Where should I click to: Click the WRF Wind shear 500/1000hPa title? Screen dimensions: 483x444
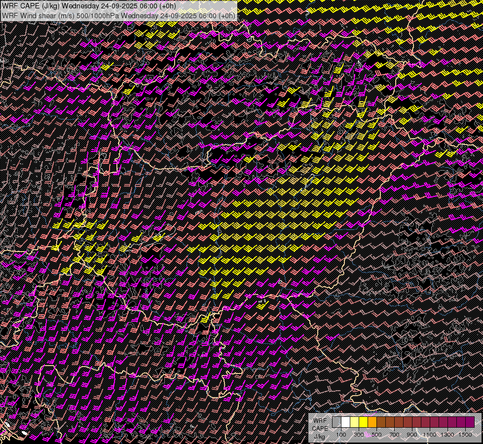[x=118, y=15]
